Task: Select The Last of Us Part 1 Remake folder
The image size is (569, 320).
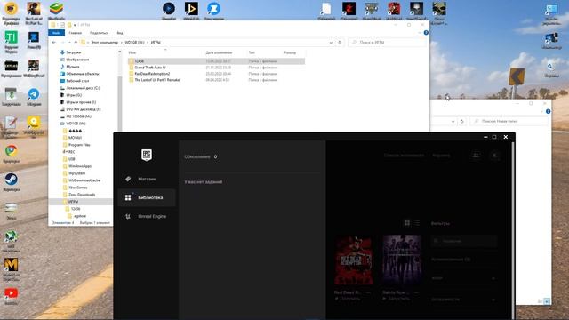Action: click(x=156, y=80)
